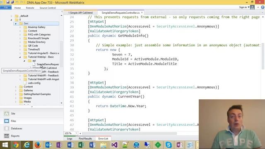Viewport: 265px width, 149px height.
Task: Collapse the 0 folder node
Action: [11, 20]
